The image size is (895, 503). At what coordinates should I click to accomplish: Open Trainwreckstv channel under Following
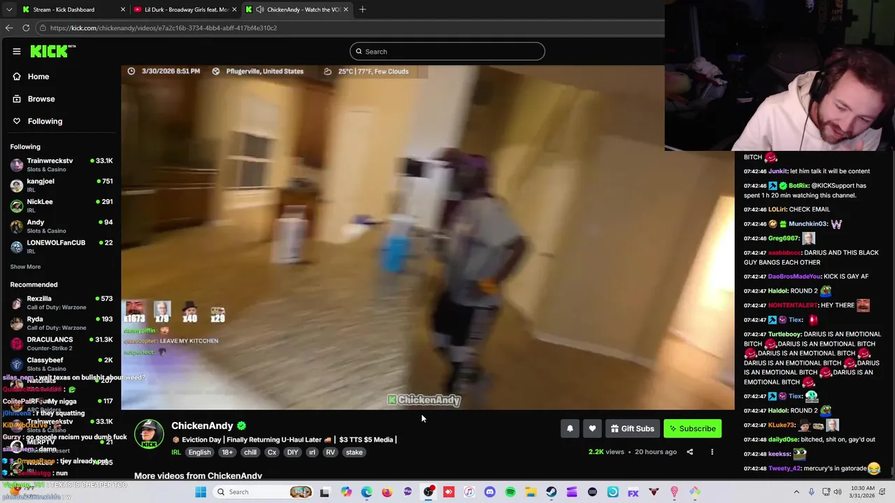point(61,164)
